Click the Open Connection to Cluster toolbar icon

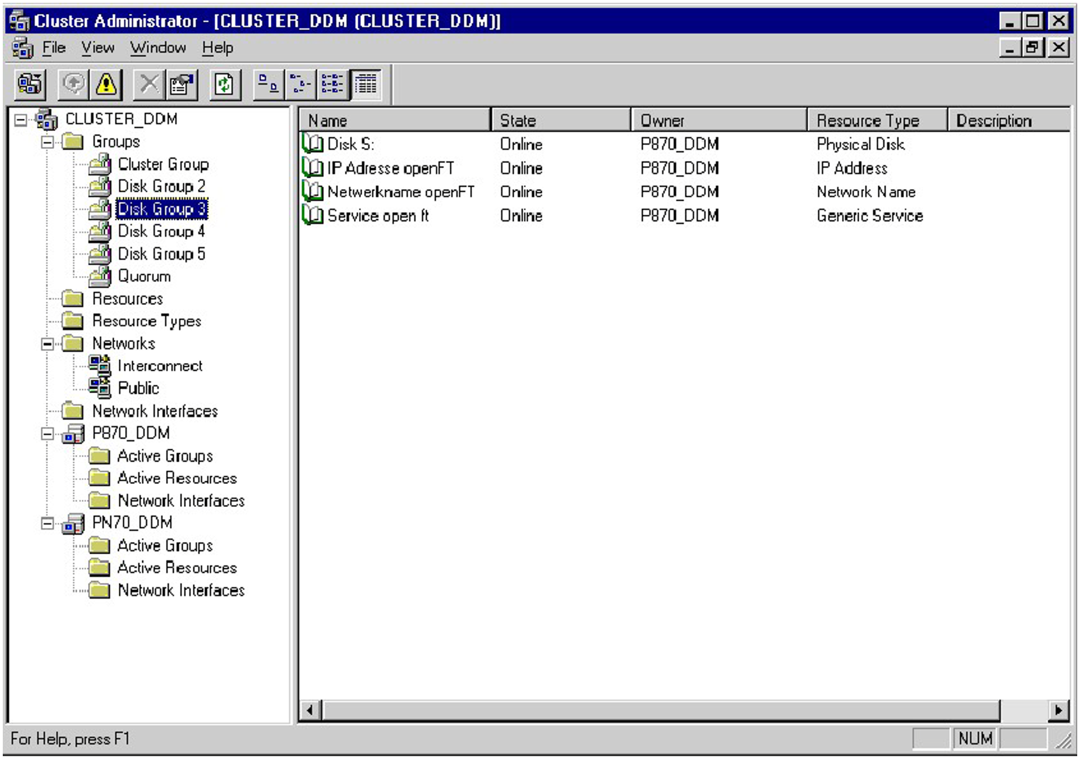[x=30, y=85]
